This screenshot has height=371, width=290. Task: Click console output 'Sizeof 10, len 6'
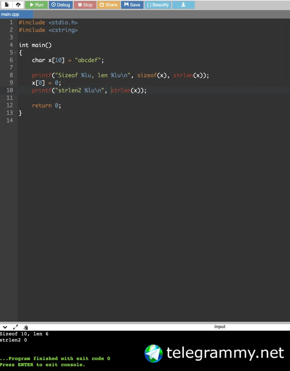[24, 334]
